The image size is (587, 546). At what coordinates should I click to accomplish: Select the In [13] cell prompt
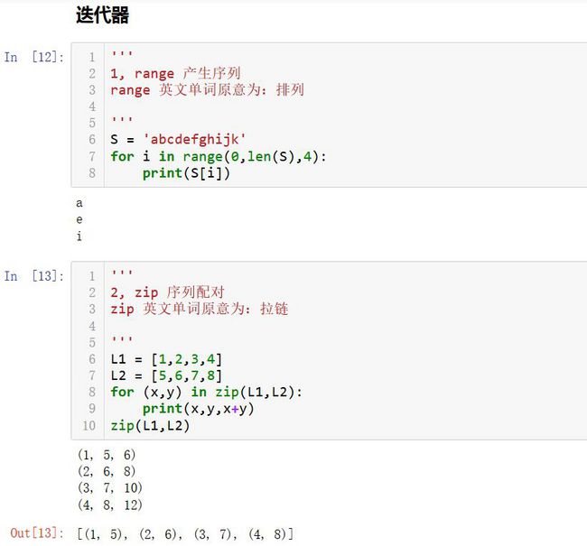click(34, 276)
